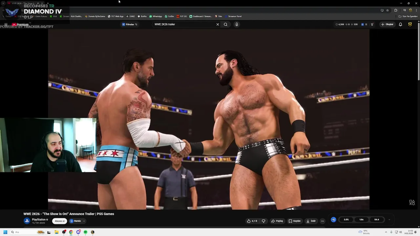Image resolution: width=420 pixels, height=236 pixels.
Task: Click the video player to pause playback
Action: 209,119
